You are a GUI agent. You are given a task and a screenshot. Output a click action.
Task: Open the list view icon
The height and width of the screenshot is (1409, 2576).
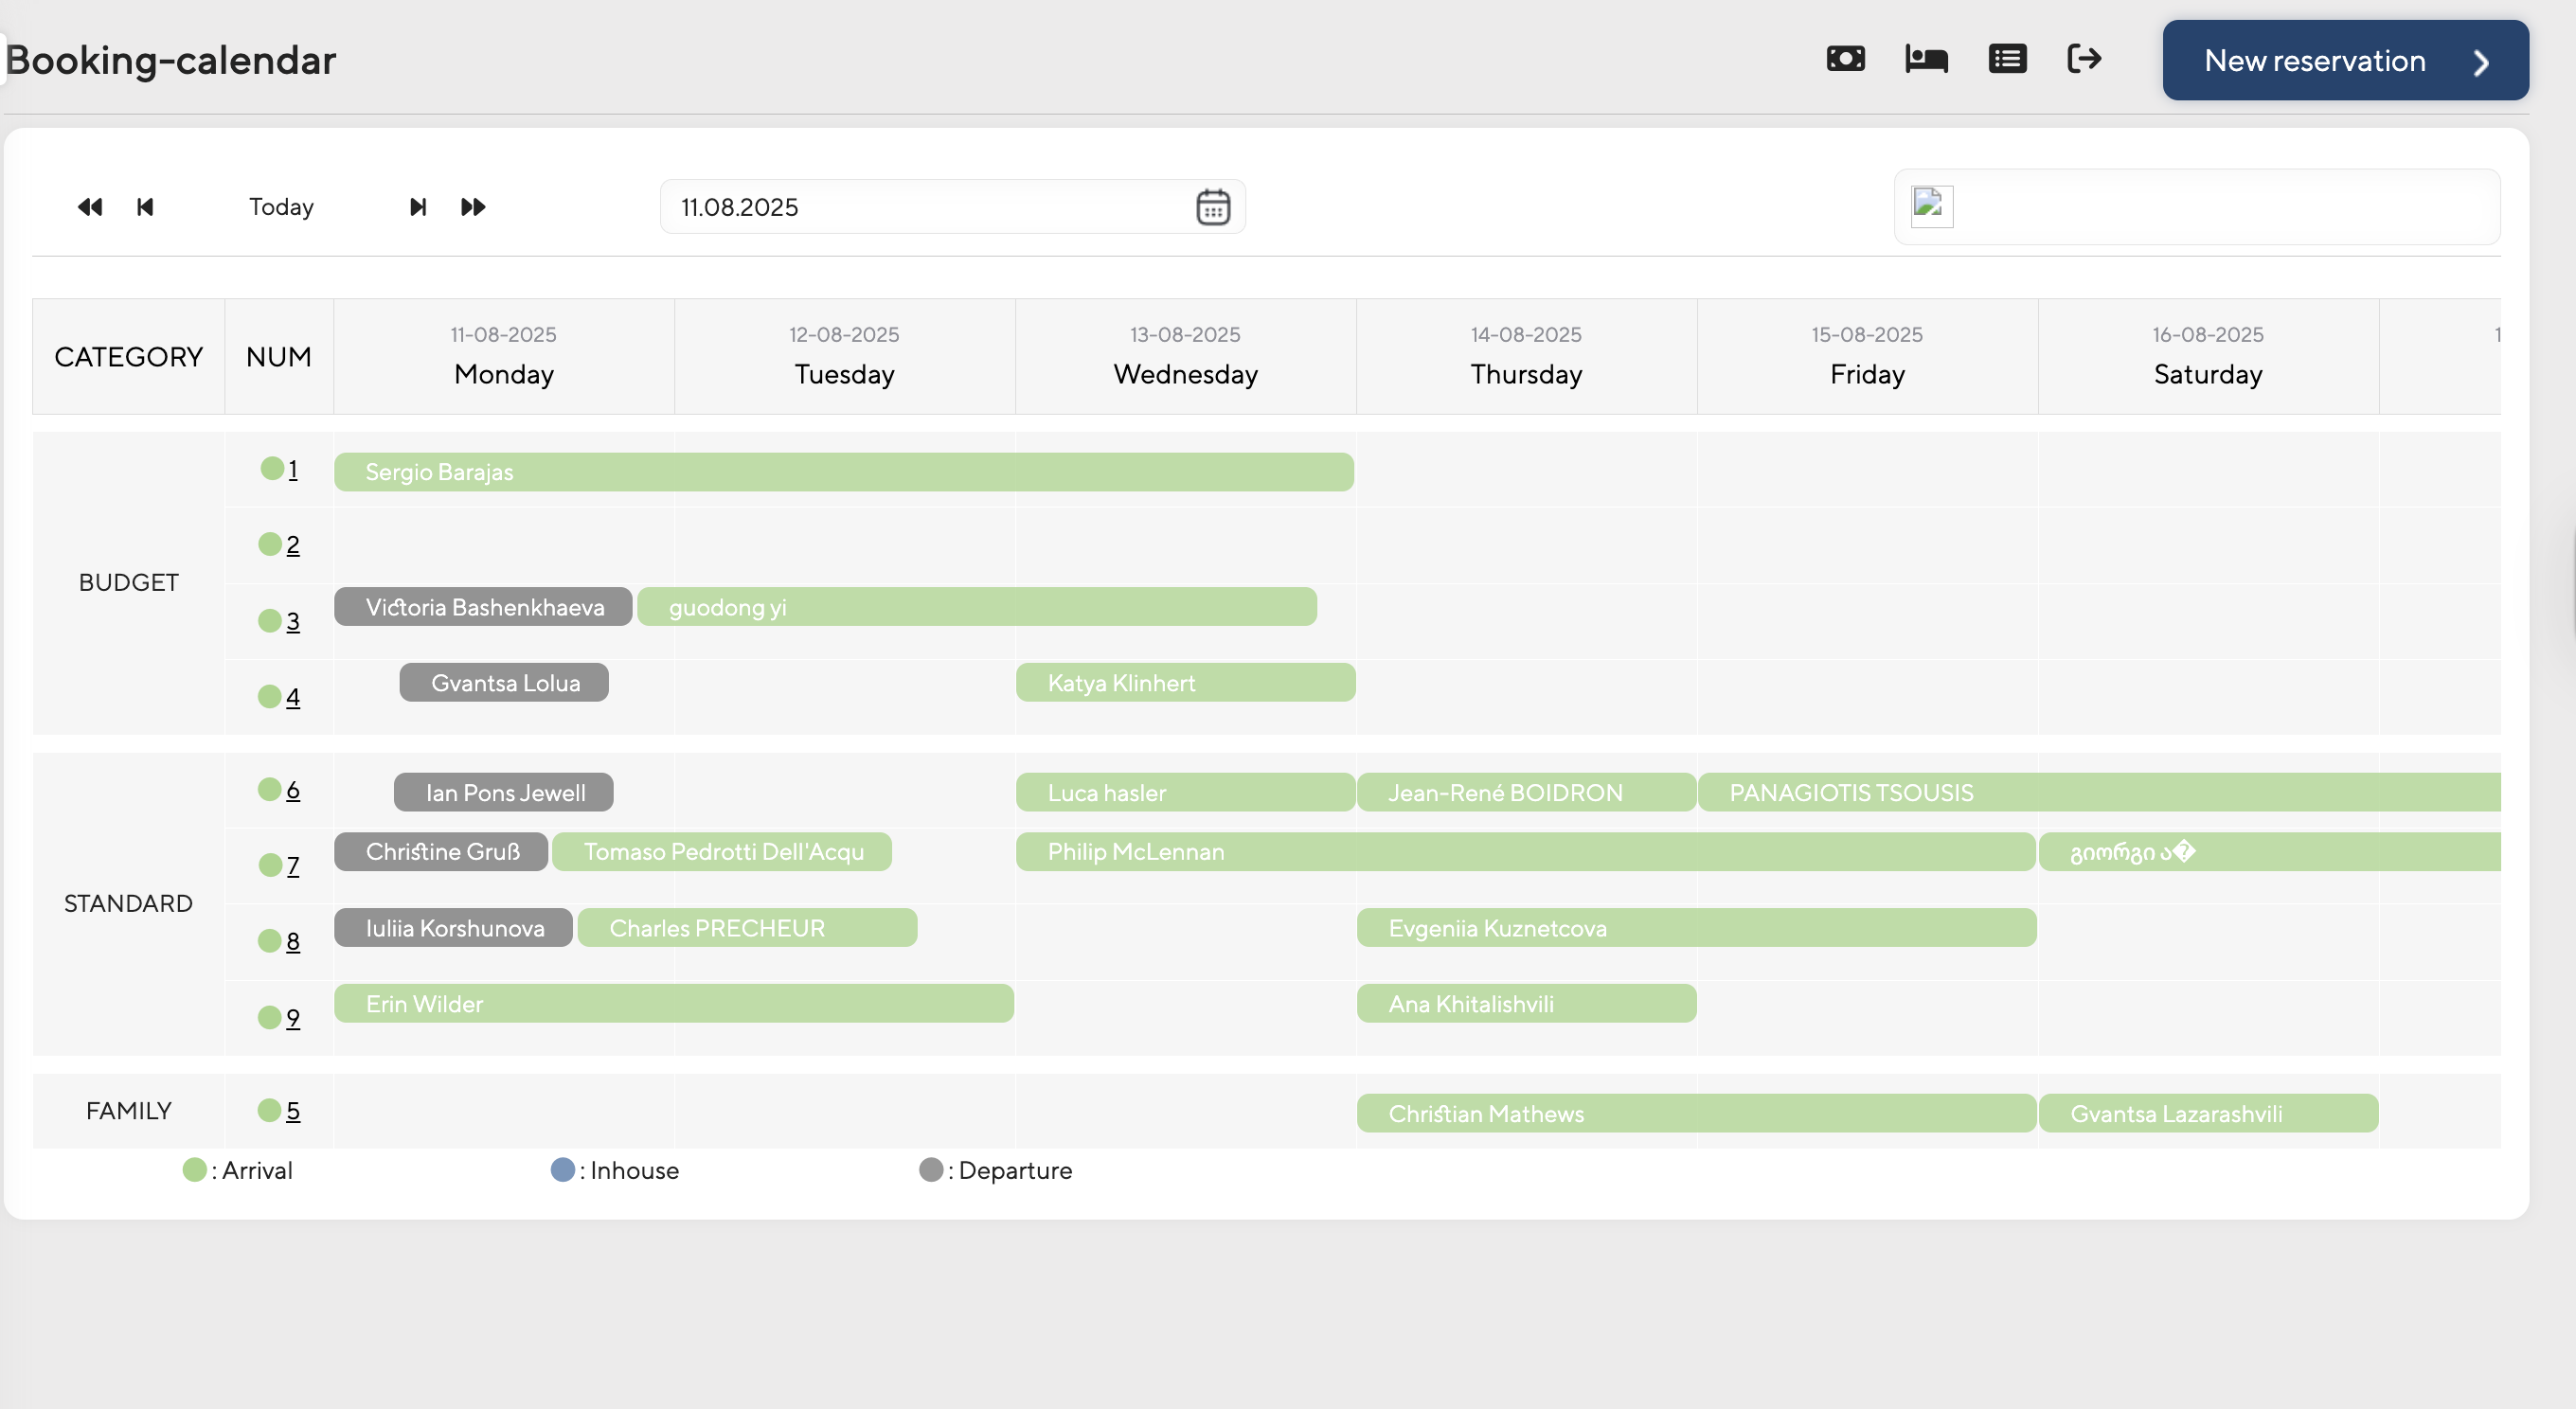[2007, 59]
